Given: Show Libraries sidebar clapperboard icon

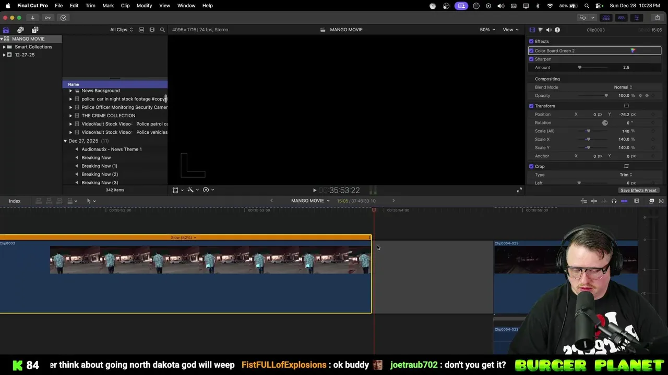Looking at the screenshot, I should [x=6, y=30].
